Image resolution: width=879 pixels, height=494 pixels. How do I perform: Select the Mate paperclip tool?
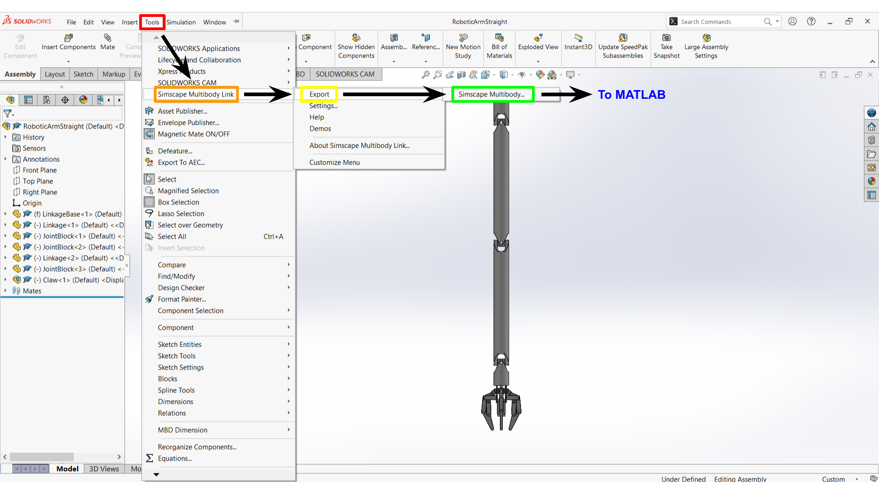[x=108, y=38]
